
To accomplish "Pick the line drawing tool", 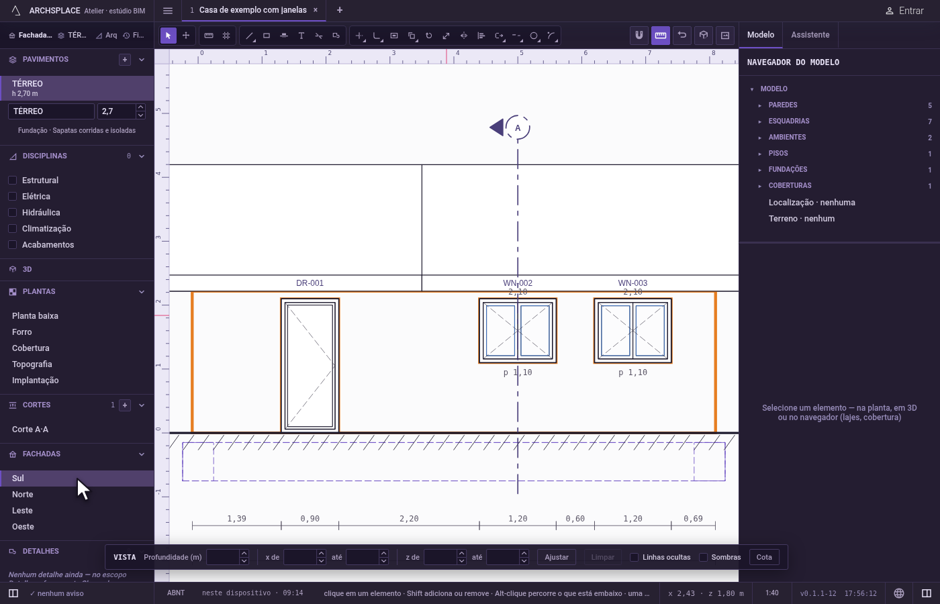I will [249, 36].
